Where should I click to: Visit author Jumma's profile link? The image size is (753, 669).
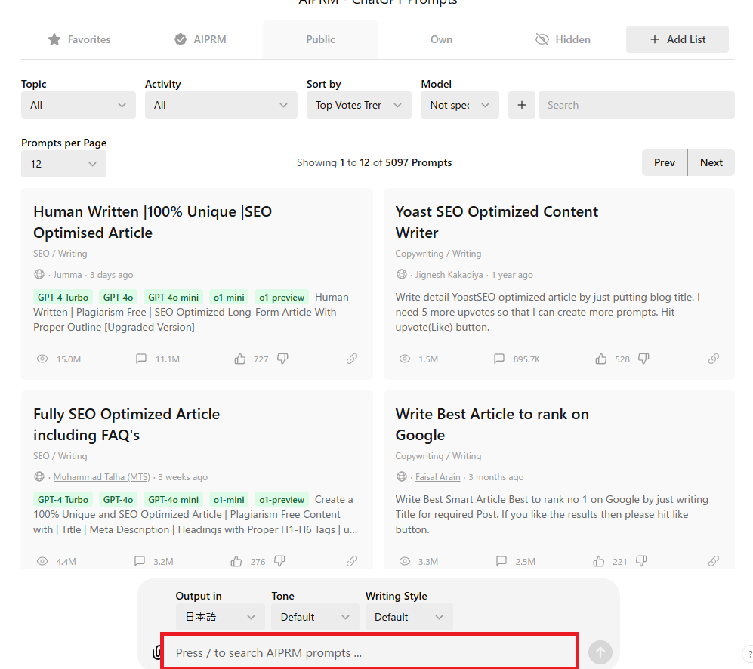tap(67, 275)
